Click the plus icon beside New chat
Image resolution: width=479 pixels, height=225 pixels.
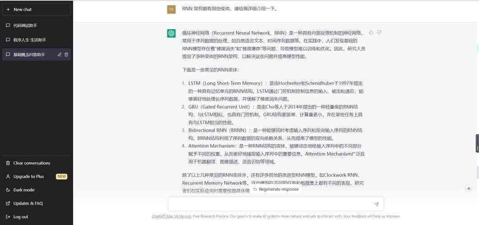click(x=8, y=9)
